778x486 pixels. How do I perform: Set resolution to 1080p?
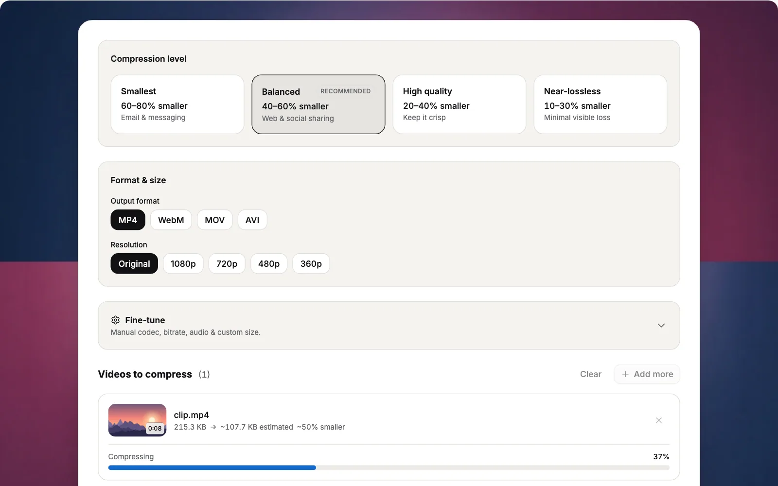[183, 263]
